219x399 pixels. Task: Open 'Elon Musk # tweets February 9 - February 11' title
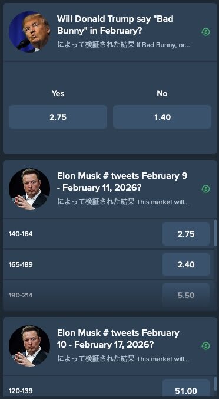(122, 182)
